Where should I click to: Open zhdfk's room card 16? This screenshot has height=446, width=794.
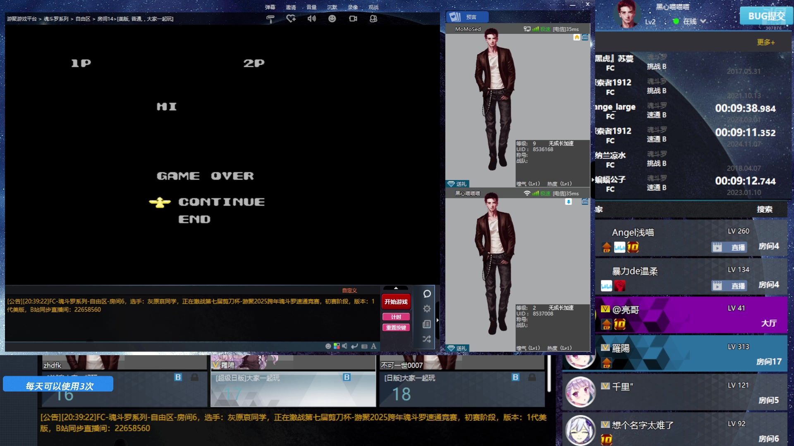tap(124, 389)
